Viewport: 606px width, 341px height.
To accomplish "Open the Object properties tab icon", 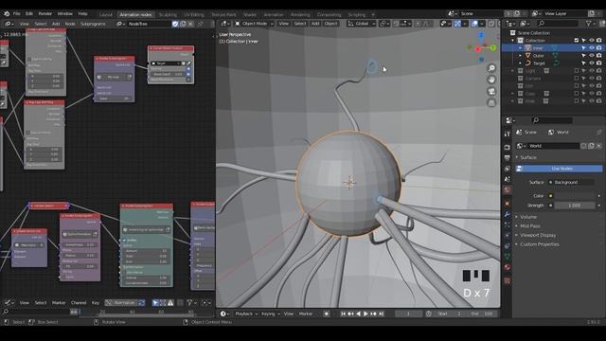I will [508, 204].
